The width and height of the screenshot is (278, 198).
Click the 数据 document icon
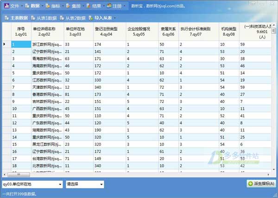tap(27, 6)
